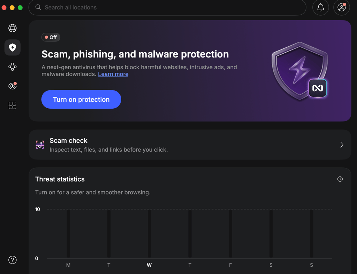Click the Off status badge

click(x=51, y=37)
